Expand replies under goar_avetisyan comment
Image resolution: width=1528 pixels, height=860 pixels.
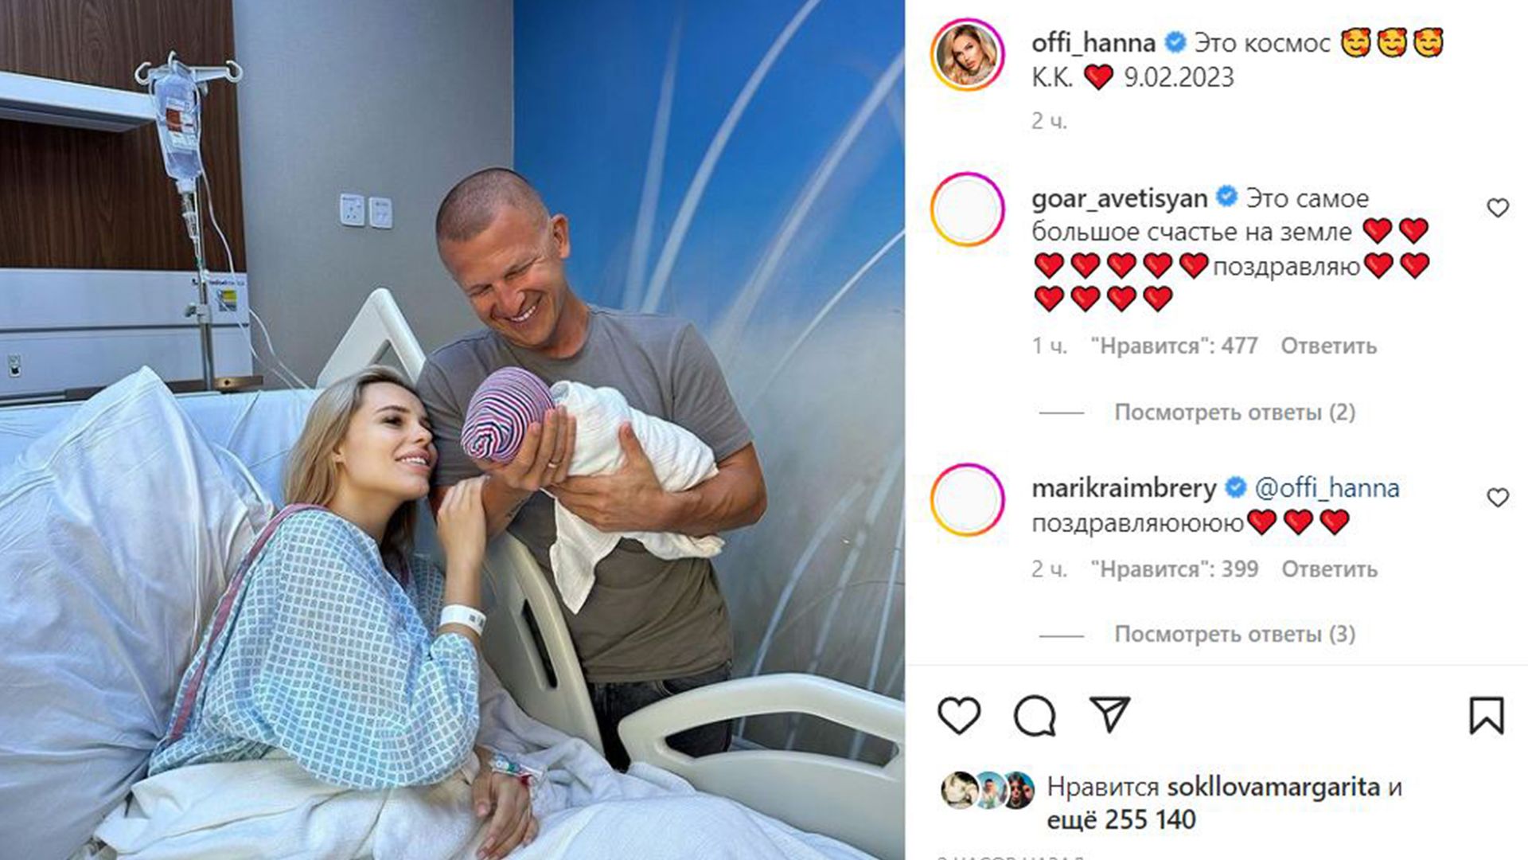tap(1234, 412)
